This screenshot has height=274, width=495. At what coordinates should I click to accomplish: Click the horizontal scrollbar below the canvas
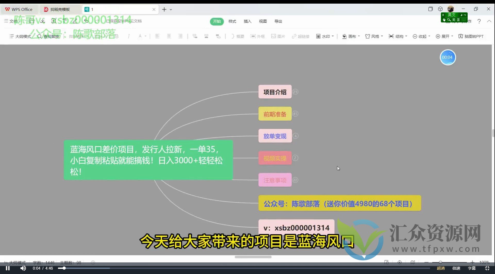tap(253, 257)
